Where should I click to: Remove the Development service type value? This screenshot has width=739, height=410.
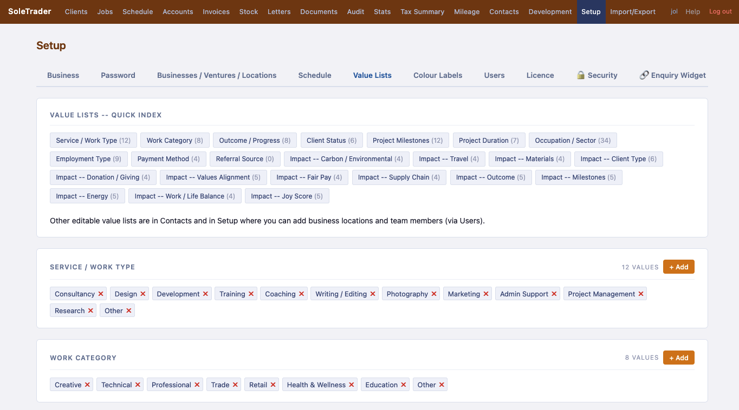(205, 294)
